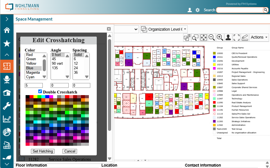
Task: Click the settings gear icon
Action: coord(198,10)
